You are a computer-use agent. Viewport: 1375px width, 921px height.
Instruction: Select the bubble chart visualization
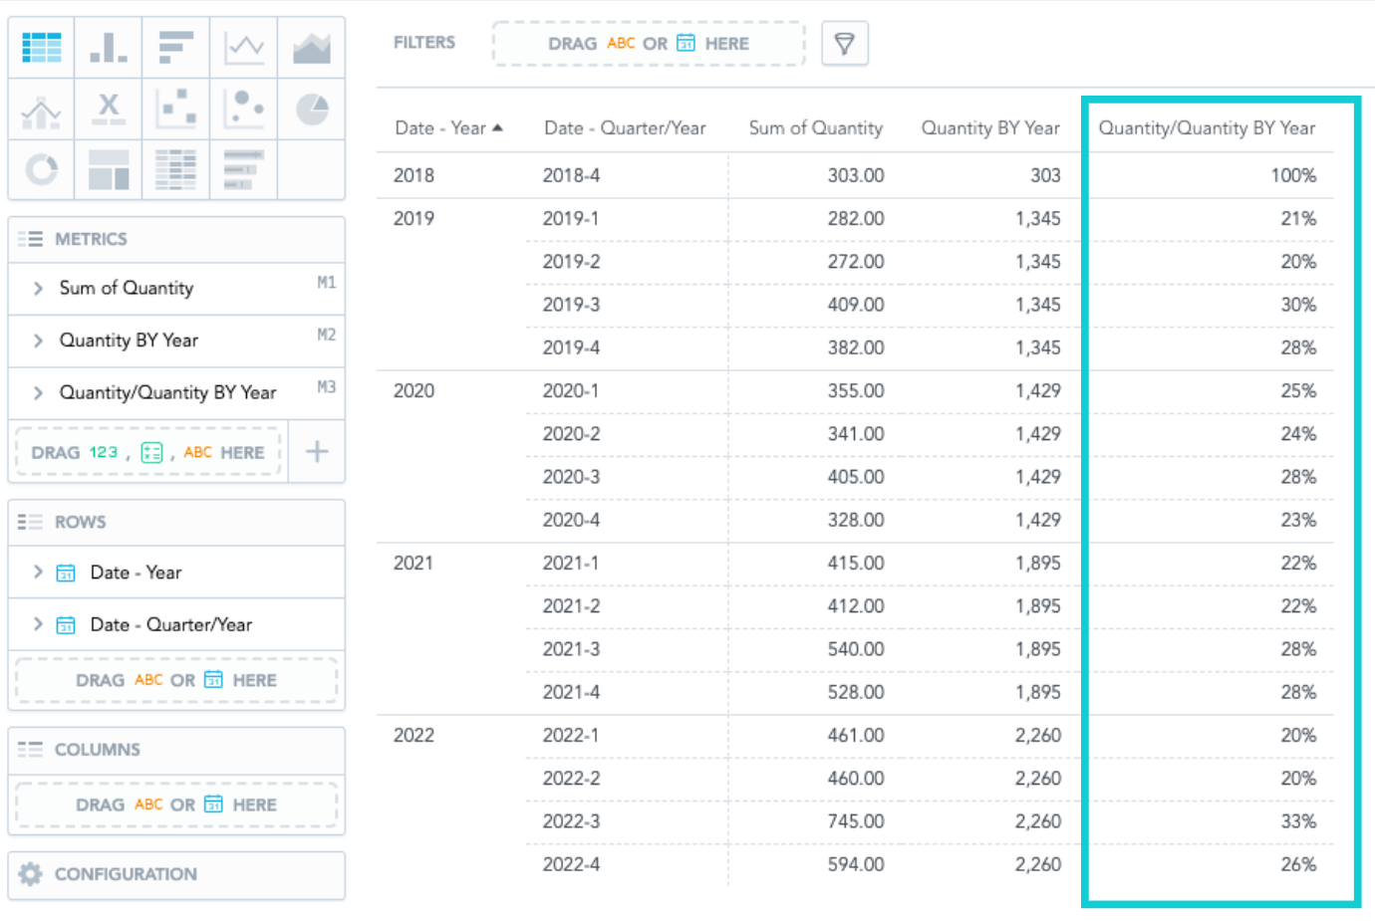point(244,109)
